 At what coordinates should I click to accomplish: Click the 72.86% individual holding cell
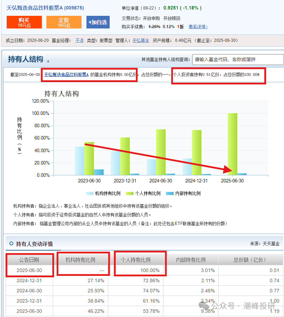tap(136, 280)
